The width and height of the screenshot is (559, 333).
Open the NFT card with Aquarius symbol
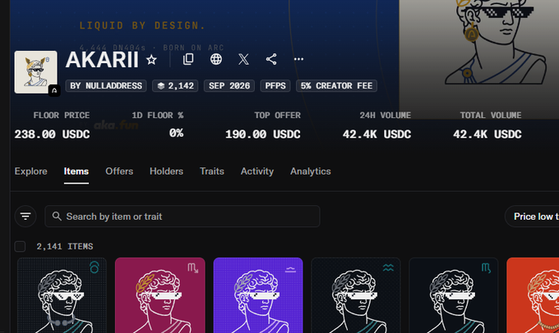coord(356,295)
